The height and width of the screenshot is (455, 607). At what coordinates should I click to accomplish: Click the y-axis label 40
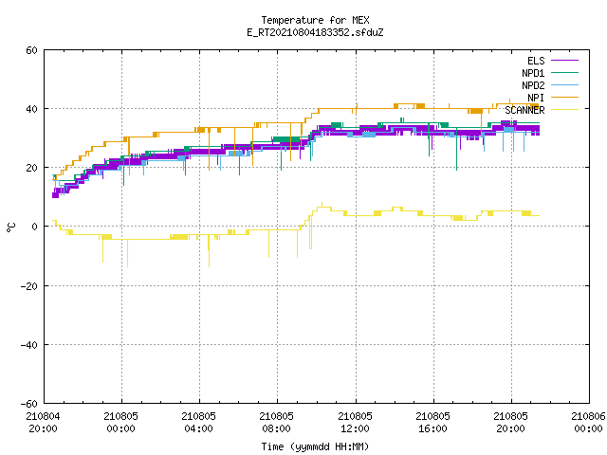tap(31, 109)
